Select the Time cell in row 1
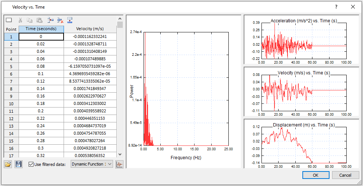This screenshot has width=363, height=186. click(41, 36)
